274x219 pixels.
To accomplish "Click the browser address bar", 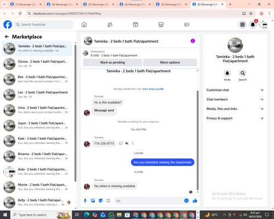I will [x=135, y=13].
